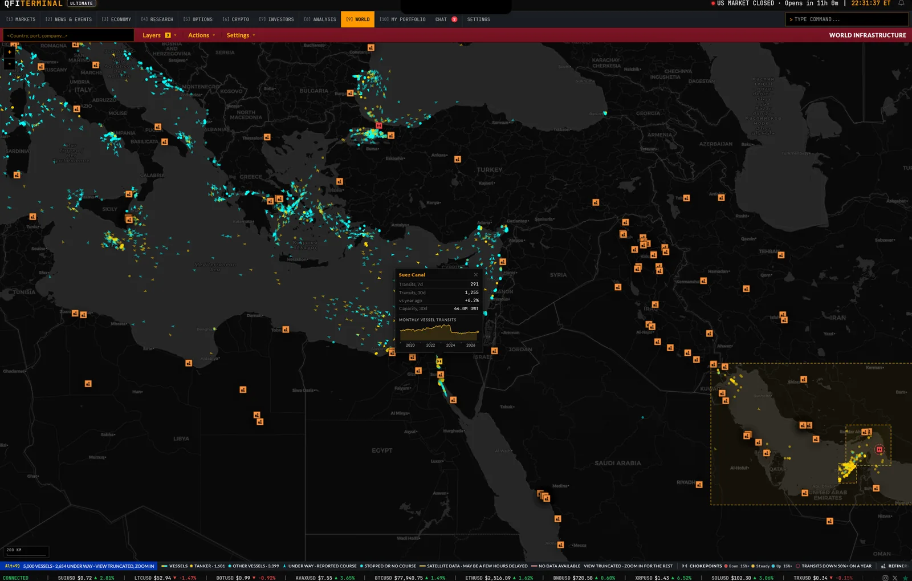
Task: Click the Under Way Reported Course legend entry
Action: [320, 566]
